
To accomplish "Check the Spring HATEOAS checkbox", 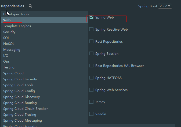I will pos(91,78).
